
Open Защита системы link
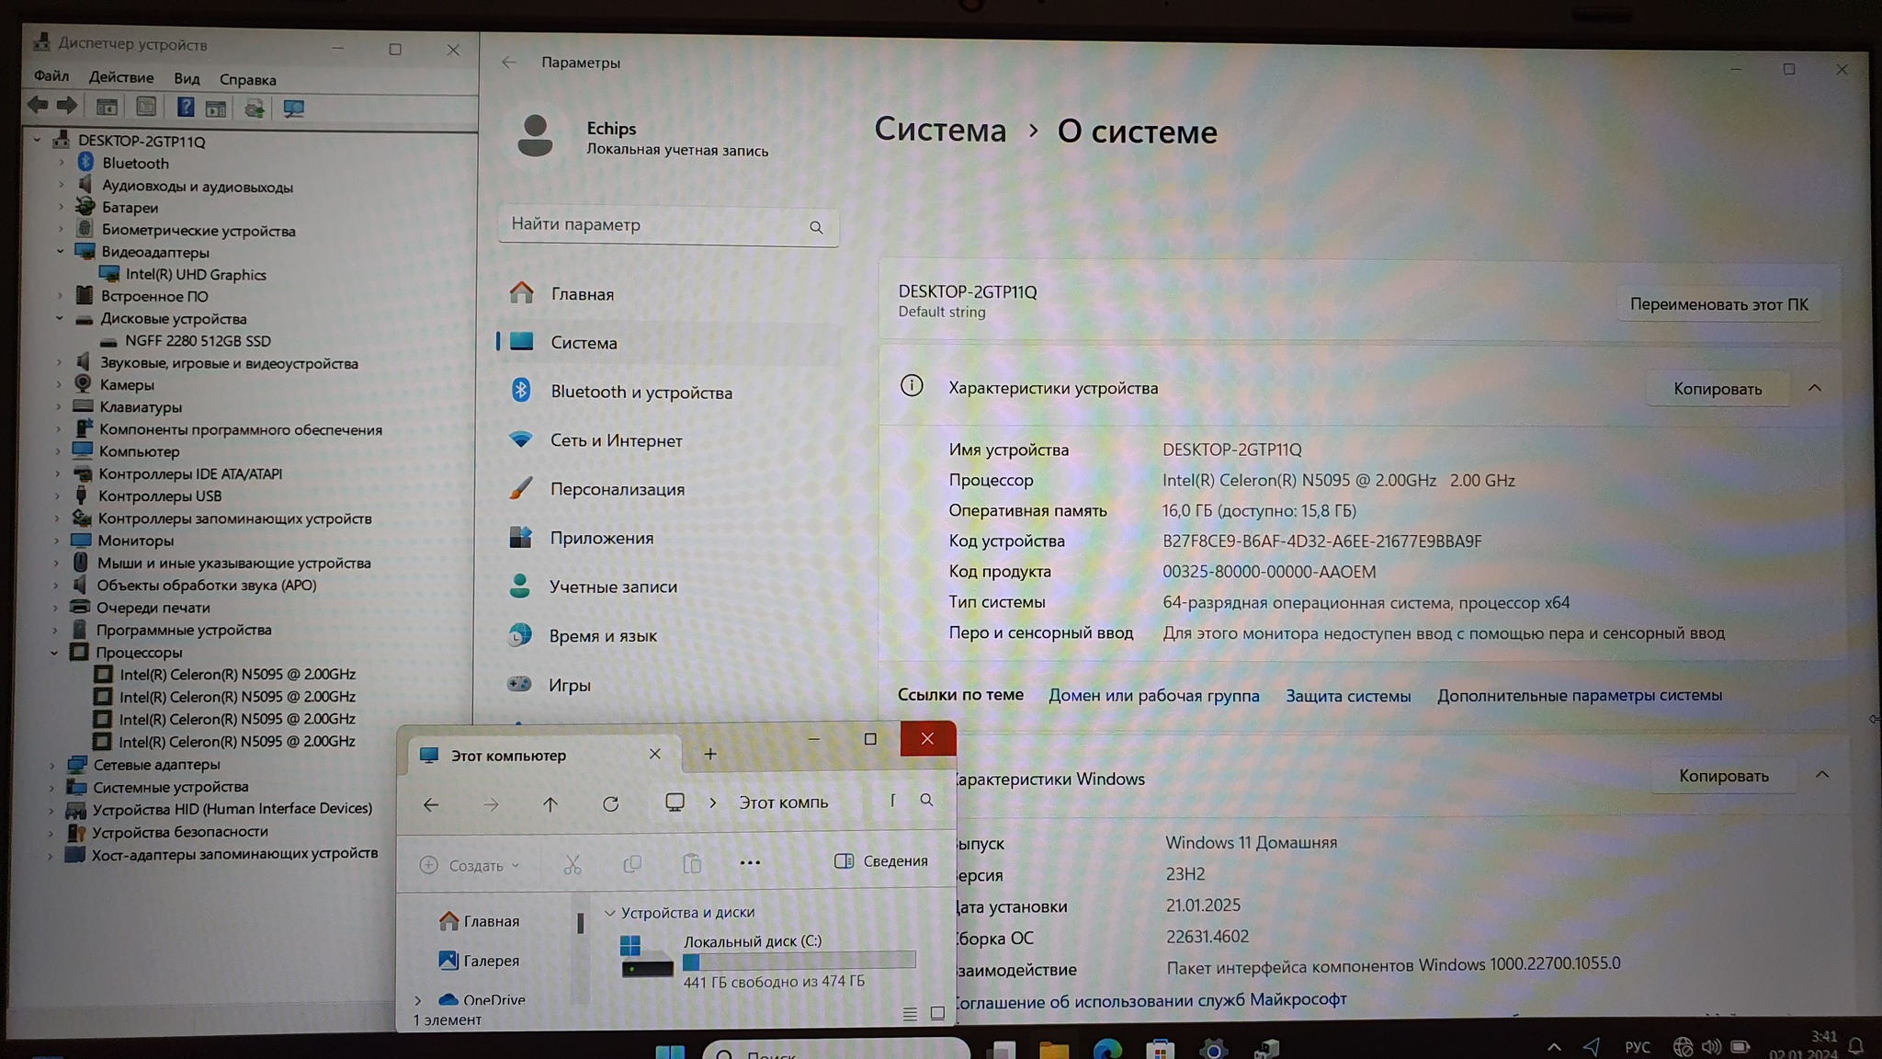(1347, 696)
